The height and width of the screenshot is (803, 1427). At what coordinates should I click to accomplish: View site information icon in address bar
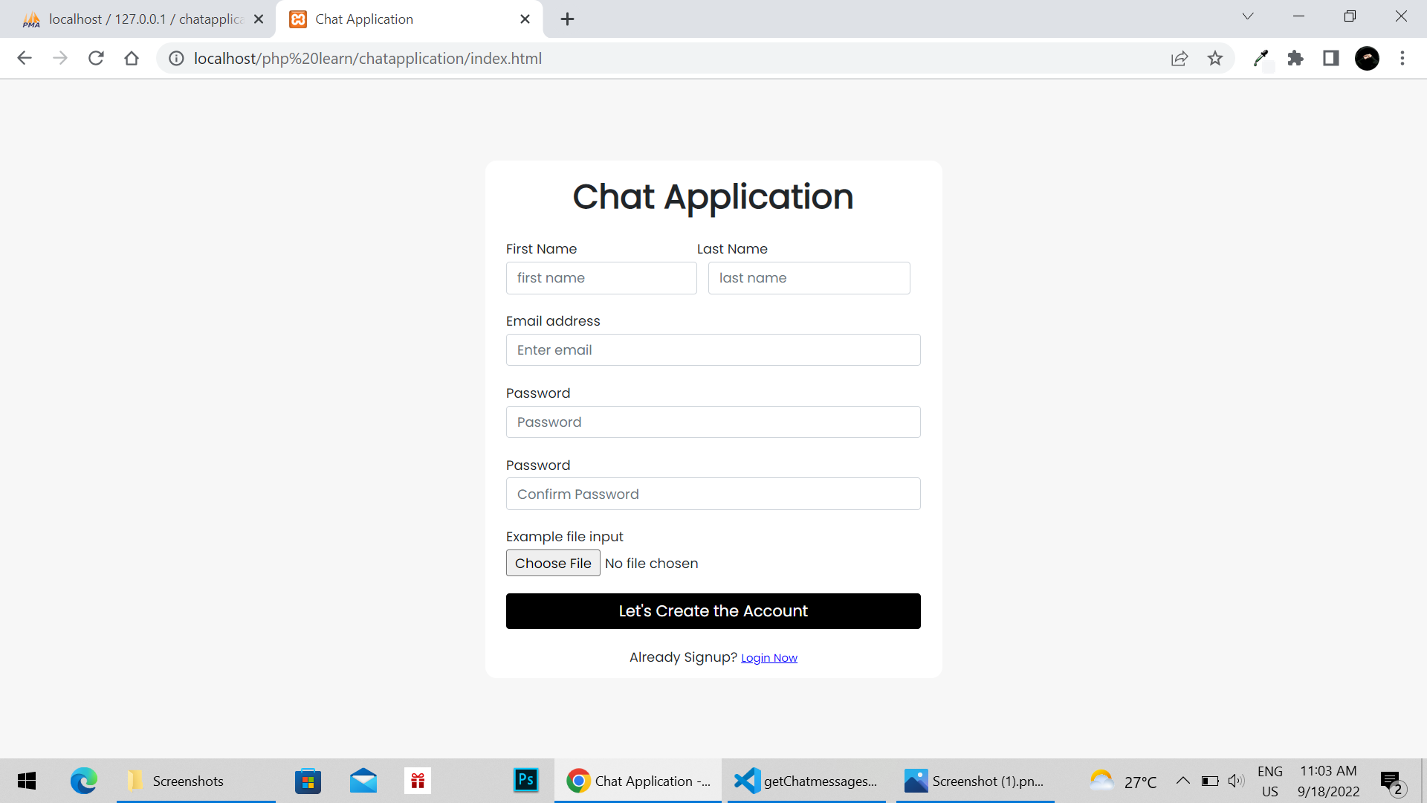click(176, 58)
